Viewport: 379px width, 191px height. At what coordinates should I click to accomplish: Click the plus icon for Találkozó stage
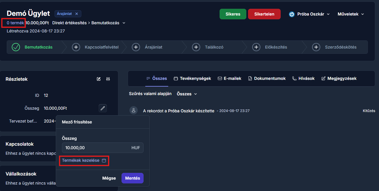click(196, 47)
